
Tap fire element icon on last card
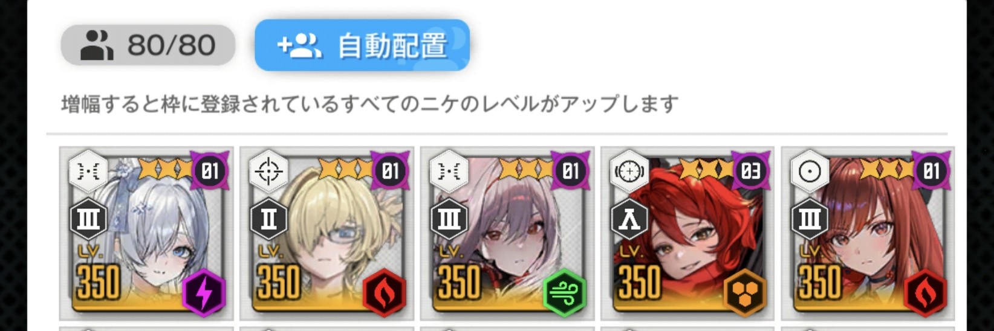click(x=926, y=293)
